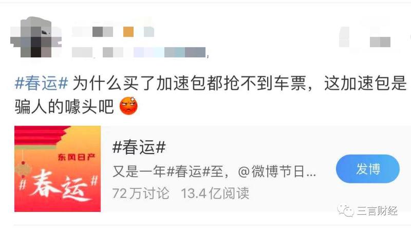The height and width of the screenshot is (229, 411).
Task: Open the #春运# topic card title
Action: point(139,147)
